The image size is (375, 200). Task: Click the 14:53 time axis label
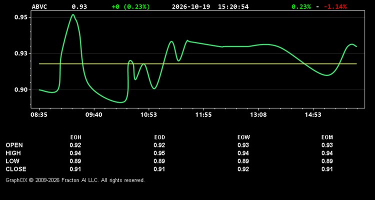coord(313,114)
